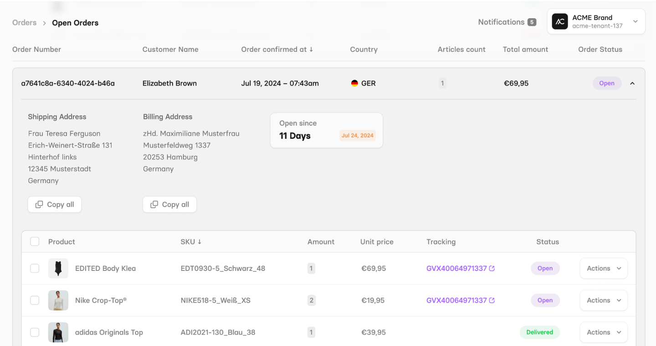
Task: Click Open status badge for Nike Crop-Top
Action: pos(545,300)
